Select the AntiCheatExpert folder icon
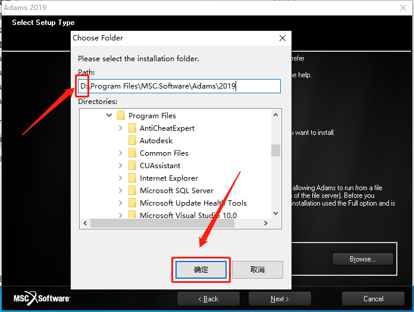Image resolution: width=414 pixels, height=312 pixels. [132, 128]
